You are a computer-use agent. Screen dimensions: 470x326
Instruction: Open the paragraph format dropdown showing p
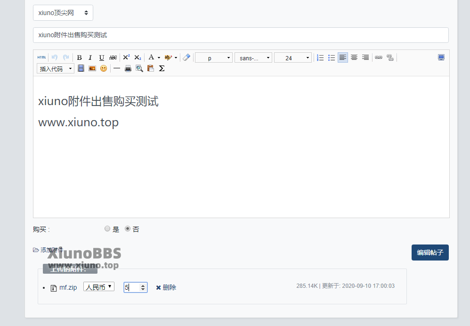tap(214, 58)
